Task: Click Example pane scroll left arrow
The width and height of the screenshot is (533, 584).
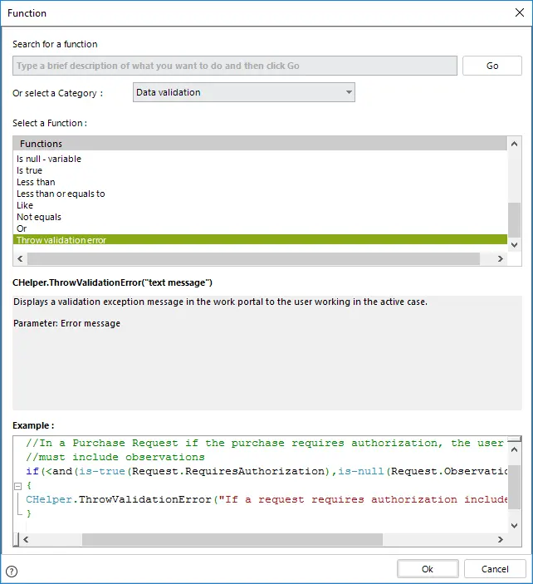Action: click(x=26, y=539)
